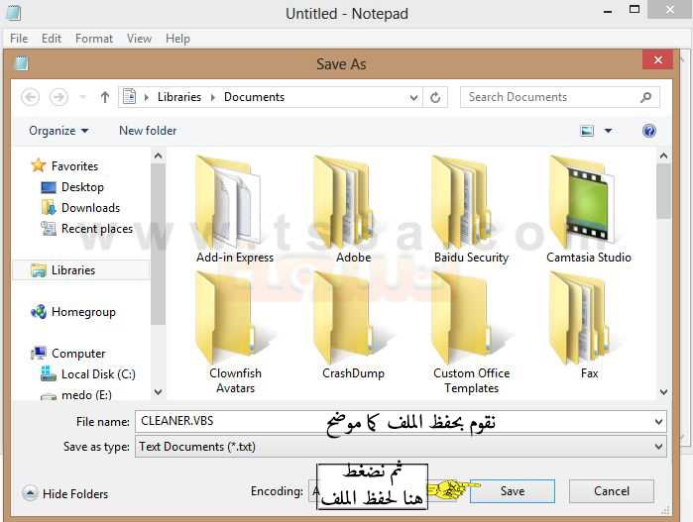
Task: Open the Format menu in Notepad
Action: tap(94, 39)
